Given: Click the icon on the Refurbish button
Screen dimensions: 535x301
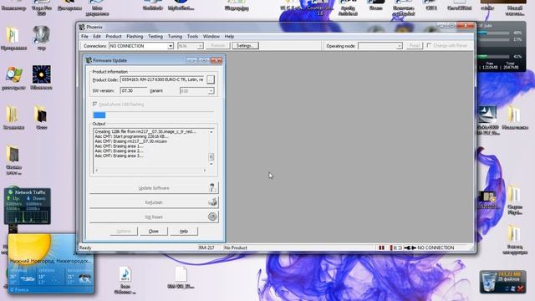Looking at the screenshot, I should tap(212, 202).
